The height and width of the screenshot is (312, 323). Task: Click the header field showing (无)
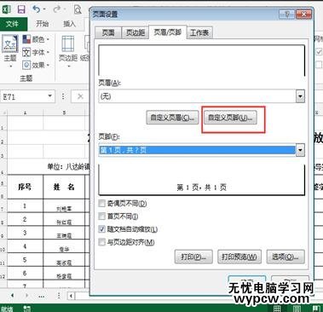[197, 96]
